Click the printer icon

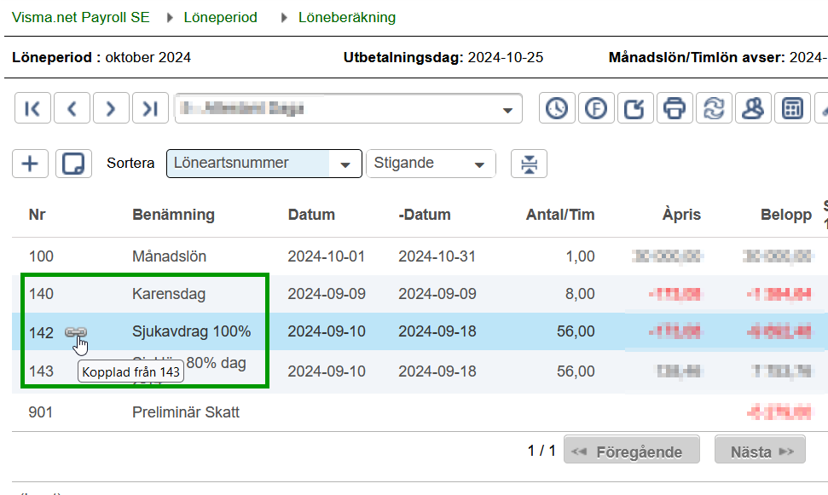tap(675, 109)
